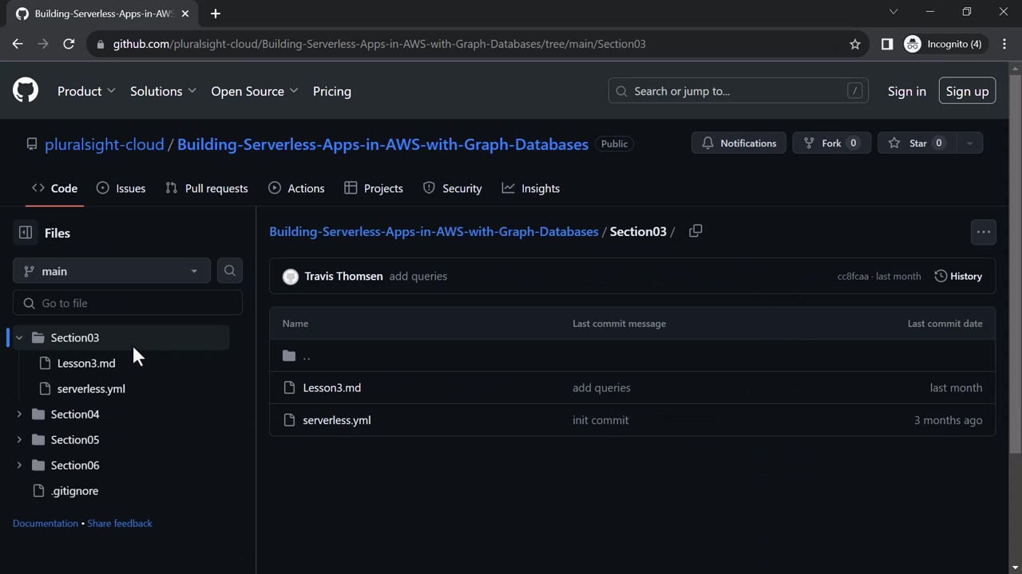Screen dimensions: 1022x574
Task: Click the file search magnifier icon
Action: (x=230, y=271)
